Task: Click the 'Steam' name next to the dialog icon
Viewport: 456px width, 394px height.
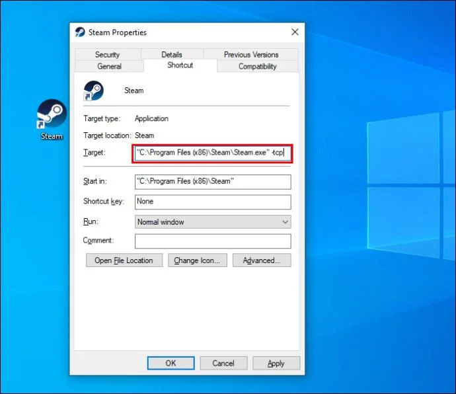Action: tap(134, 91)
